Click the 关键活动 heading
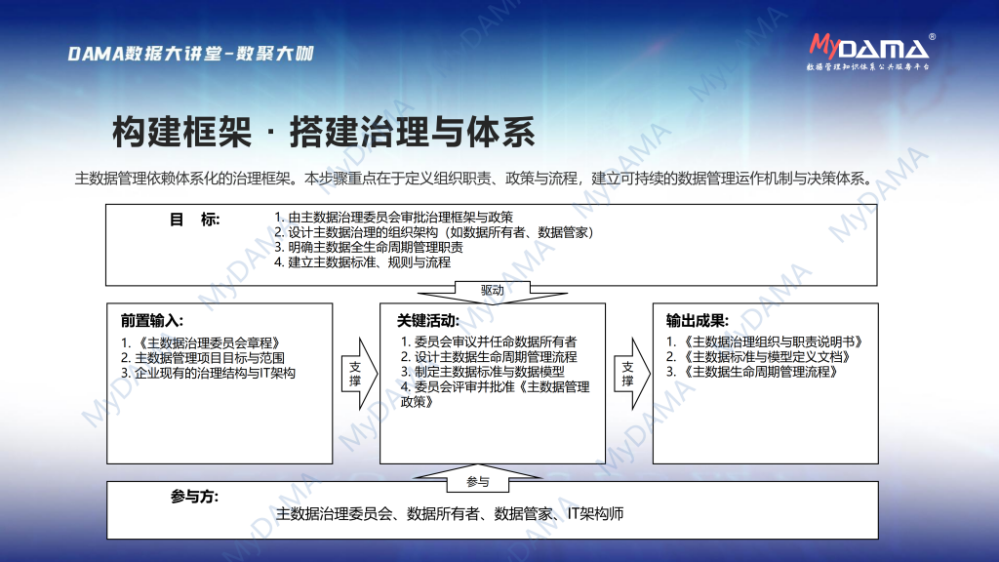Image resolution: width=999 pixels, height=562 pixels. 428,320
